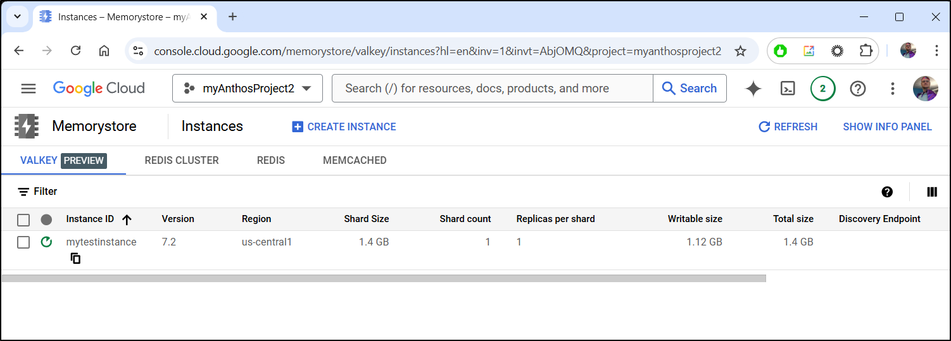Copy mytestinstance ID with copy icon
Screen dimensions: 951x341
pos(75,258)
